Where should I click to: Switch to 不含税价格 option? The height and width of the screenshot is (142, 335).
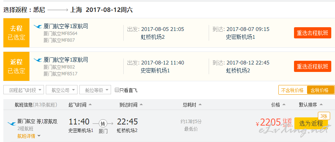pyautogui.click(x=292, y=90)
